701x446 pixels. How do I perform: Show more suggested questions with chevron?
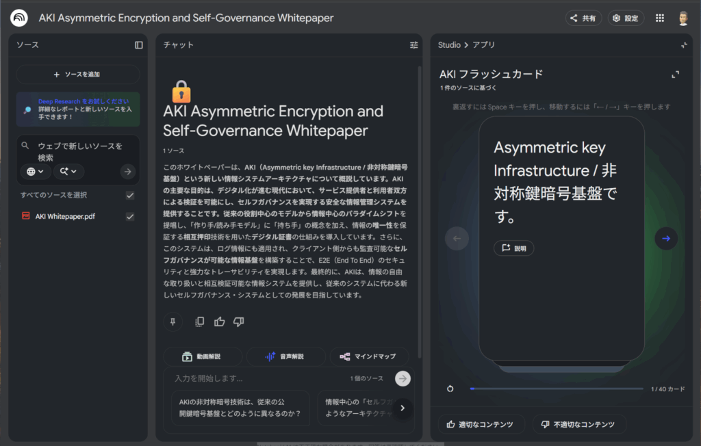403,408
